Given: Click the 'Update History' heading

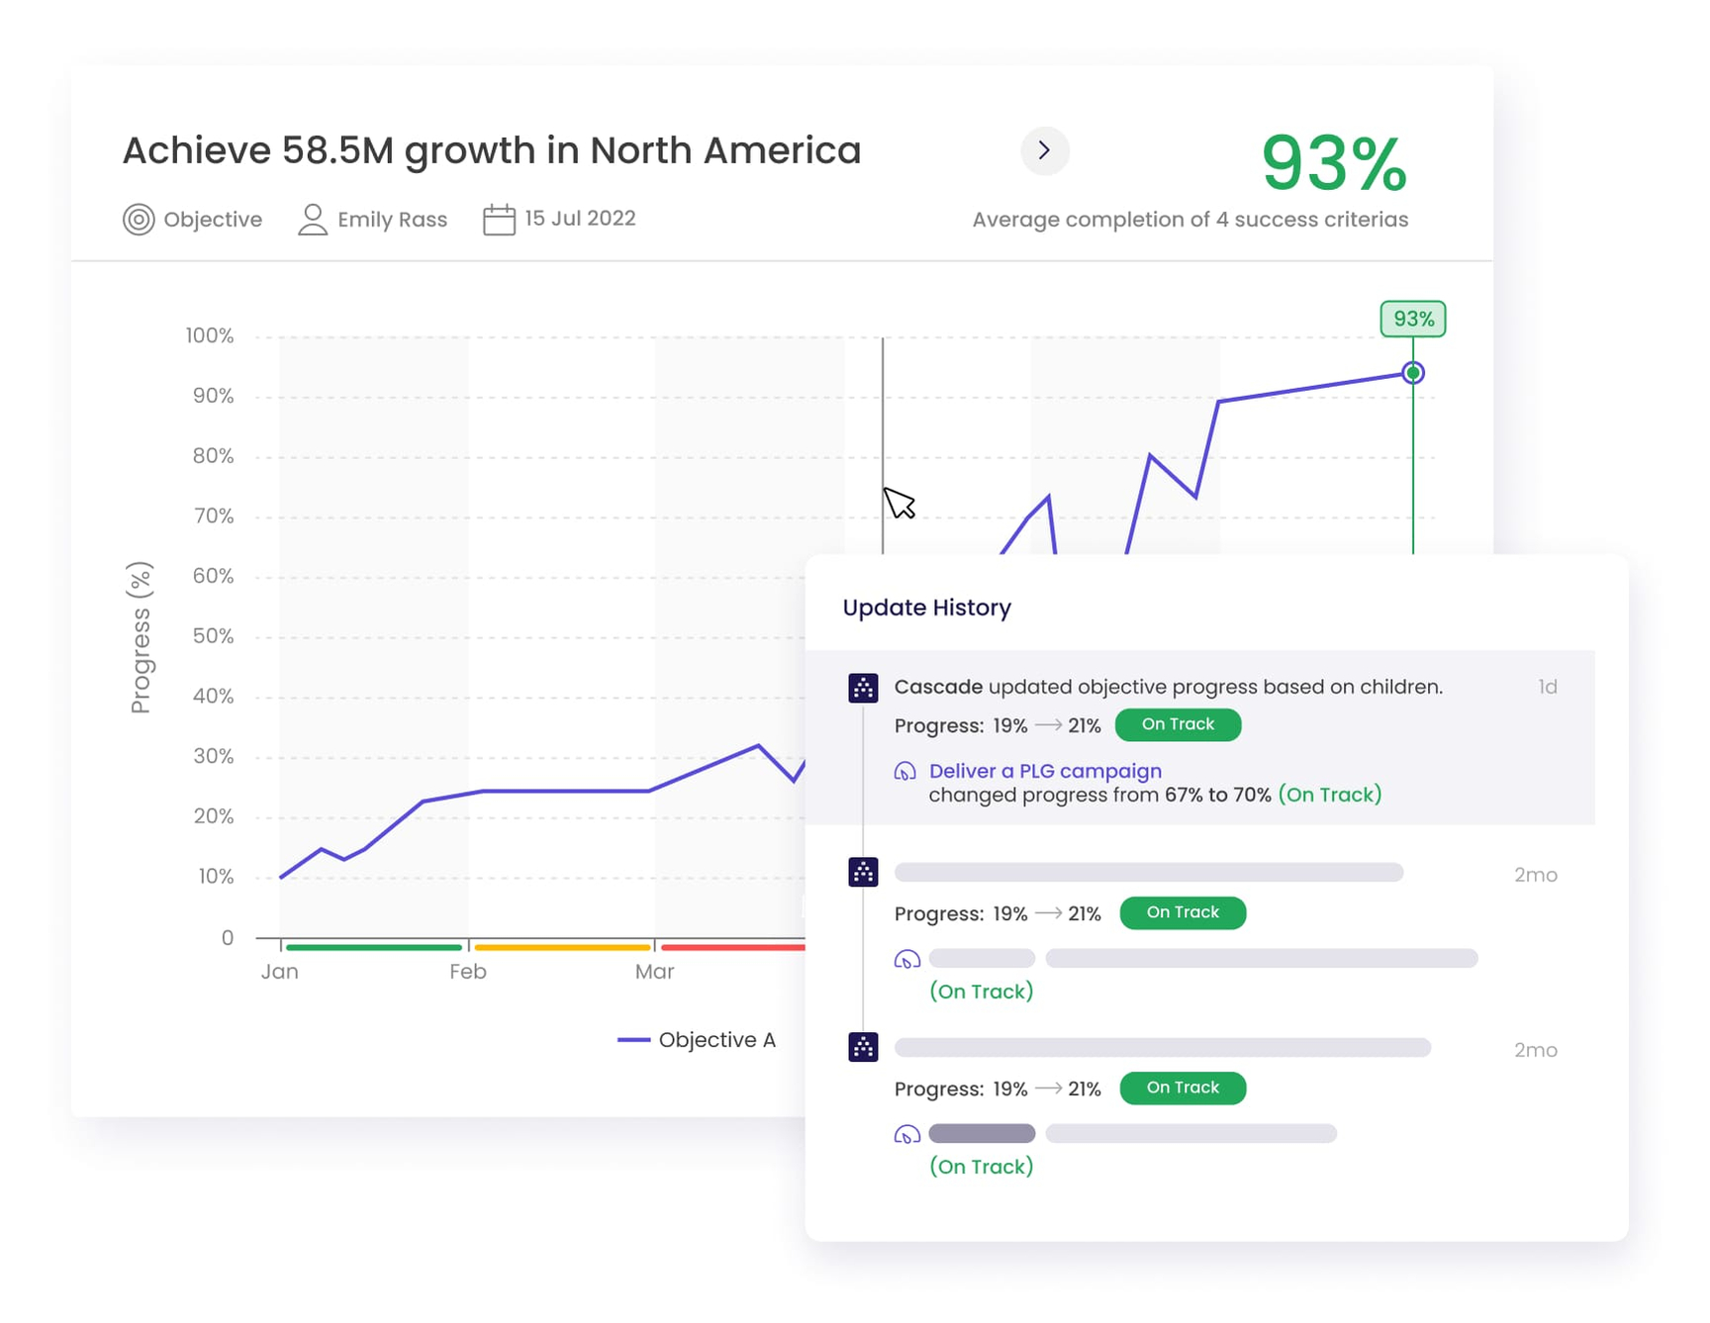Looking at the screenshot, I should coord(926,608).
